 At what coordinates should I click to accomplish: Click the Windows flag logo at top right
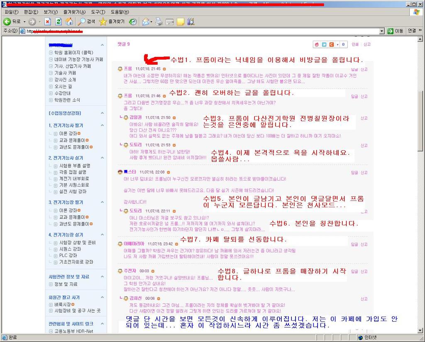coord(416,12)
